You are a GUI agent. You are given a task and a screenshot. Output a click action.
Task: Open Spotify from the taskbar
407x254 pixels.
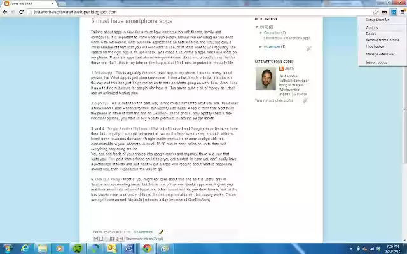tap(78, 249)
